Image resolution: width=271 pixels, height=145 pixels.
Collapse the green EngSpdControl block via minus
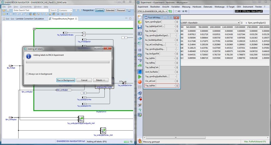(34, 29)
